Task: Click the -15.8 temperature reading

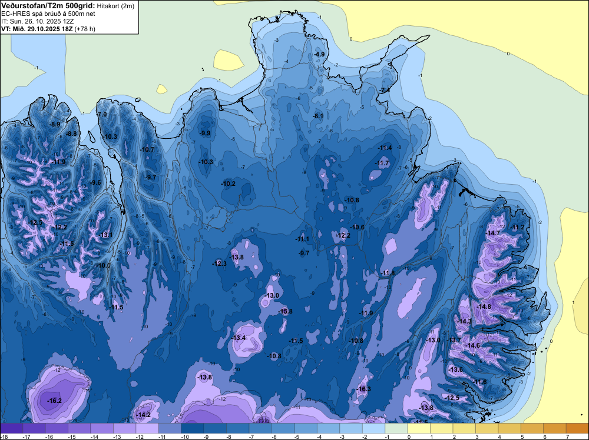Action: 285,311
